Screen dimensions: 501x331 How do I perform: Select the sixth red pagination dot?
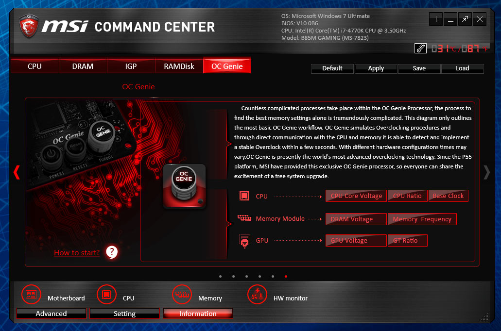pos(286,277)
